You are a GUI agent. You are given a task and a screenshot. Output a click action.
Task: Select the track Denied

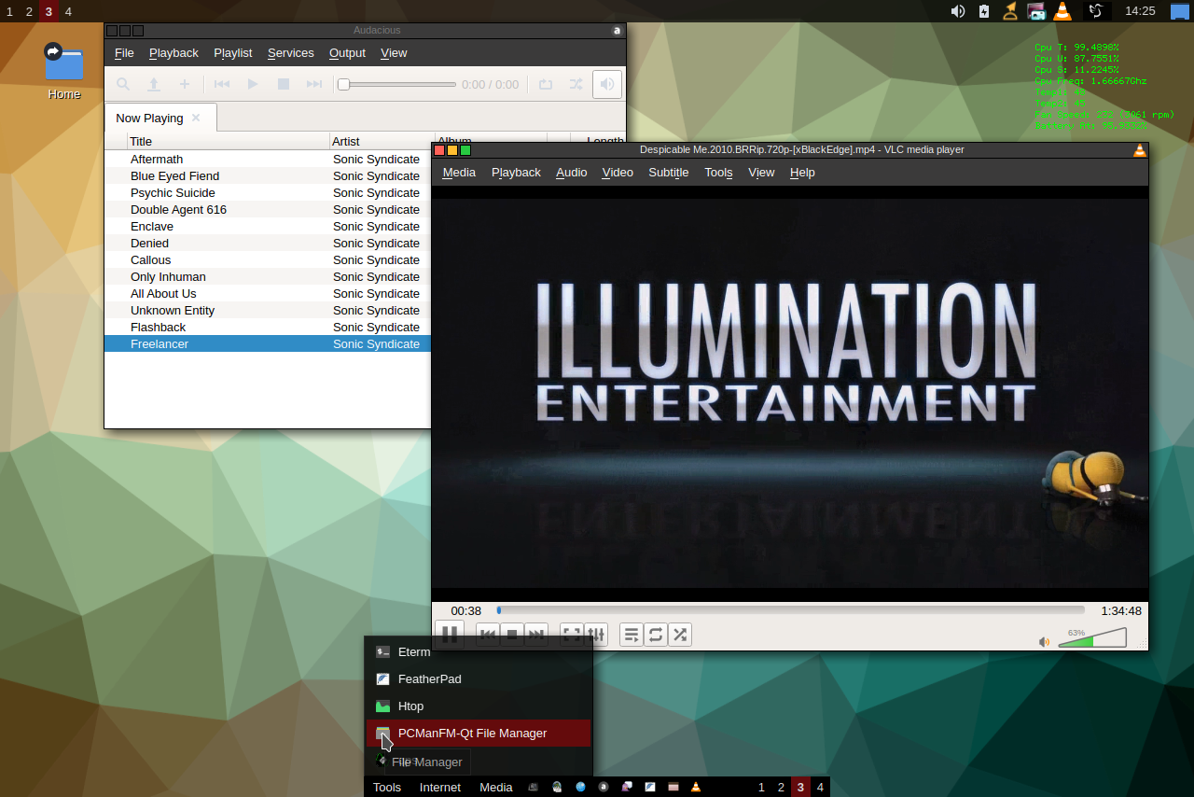coord(268,244)
